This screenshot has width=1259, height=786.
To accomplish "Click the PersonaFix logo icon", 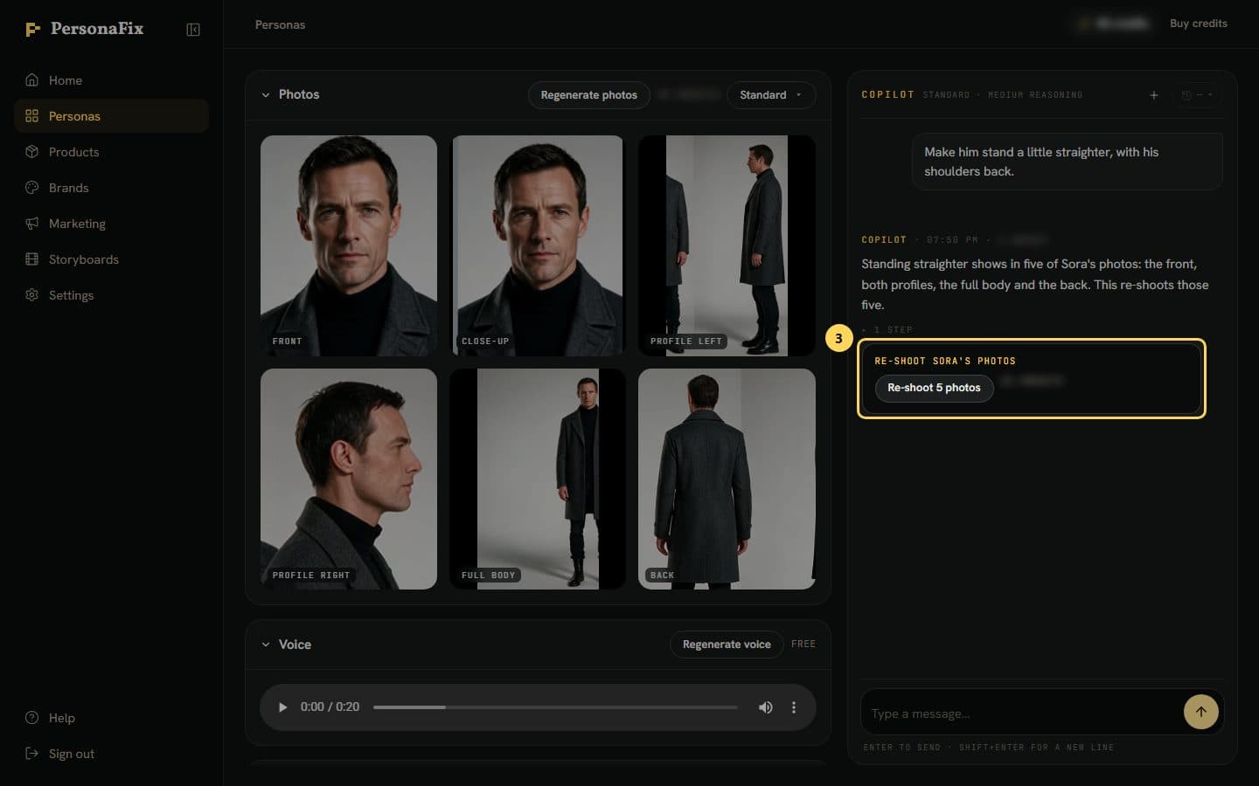I will (x=32, y=30).
